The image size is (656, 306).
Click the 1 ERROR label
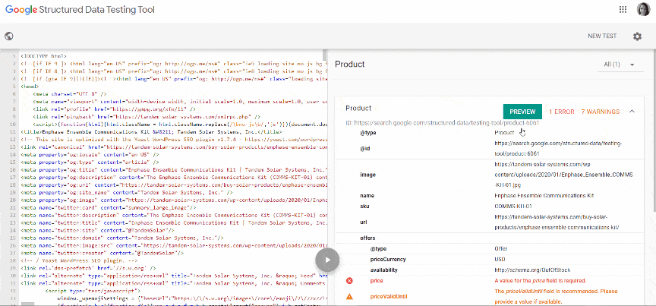click(561, 112)
